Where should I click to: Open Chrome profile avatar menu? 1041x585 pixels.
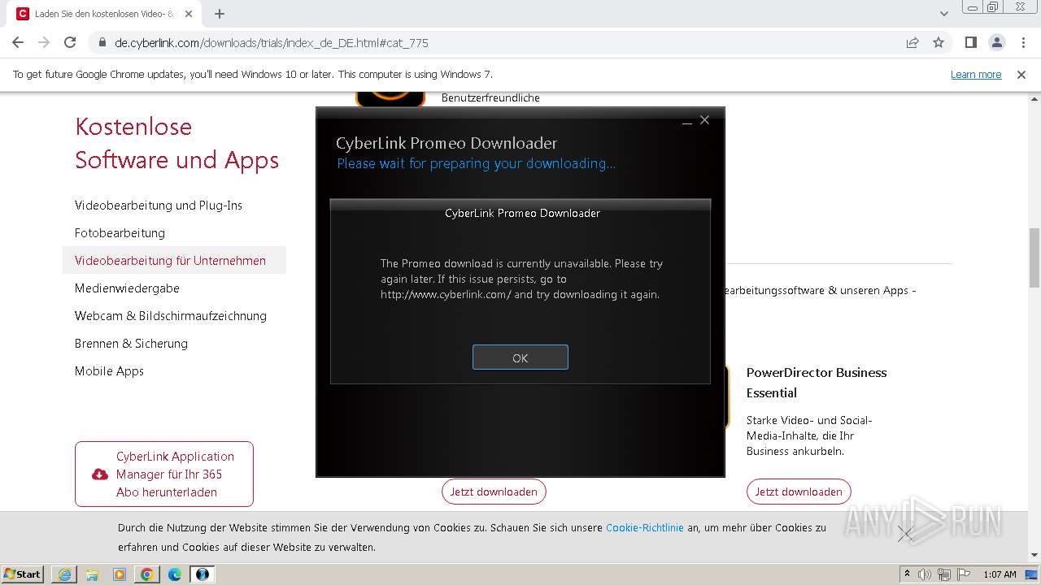click(997, 42)
